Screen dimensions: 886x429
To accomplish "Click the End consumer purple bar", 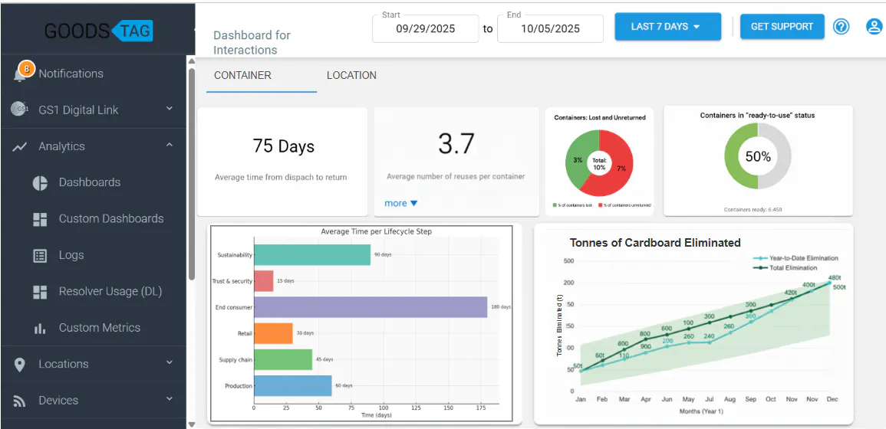I will tap(371, 307).
